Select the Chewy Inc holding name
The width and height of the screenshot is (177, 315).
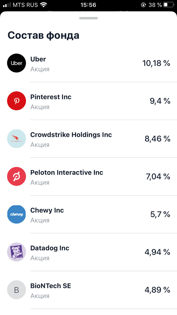(x=47, y=211)
